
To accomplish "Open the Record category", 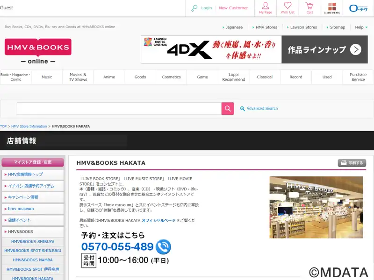I will [x=296, y=77].
